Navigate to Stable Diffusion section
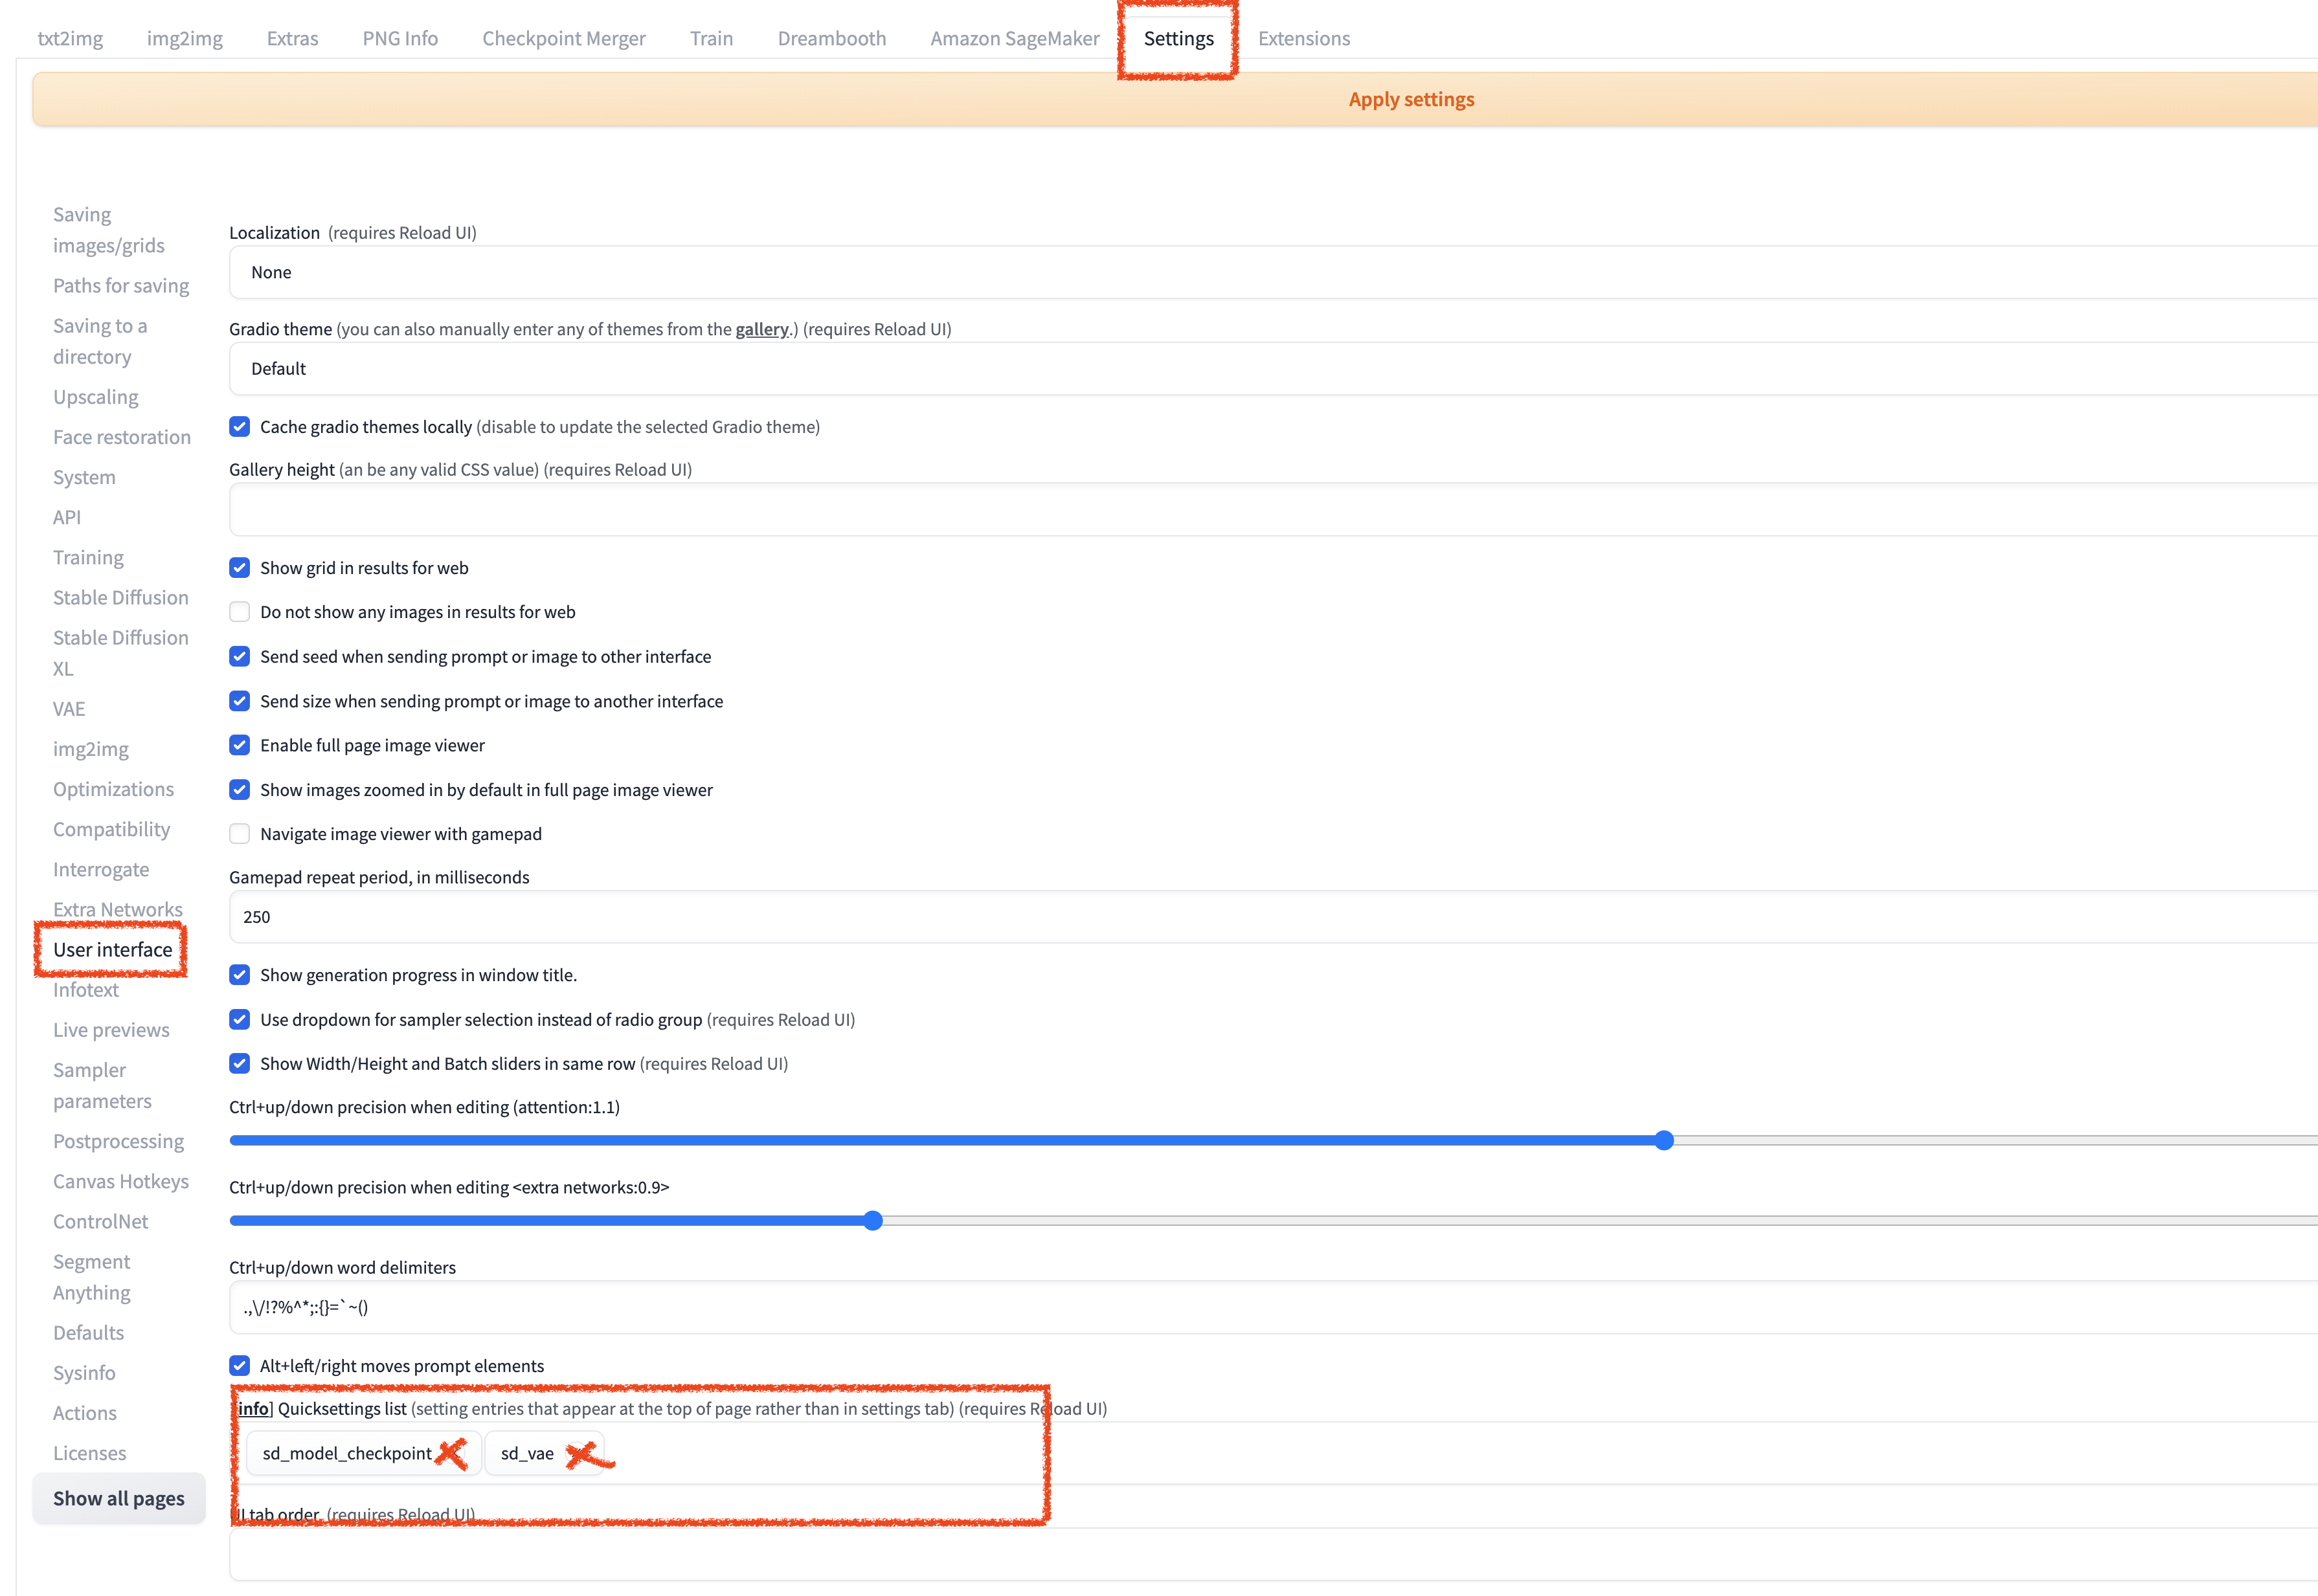The width and height of the screenshot is (2318, 1596). [120, 597]
